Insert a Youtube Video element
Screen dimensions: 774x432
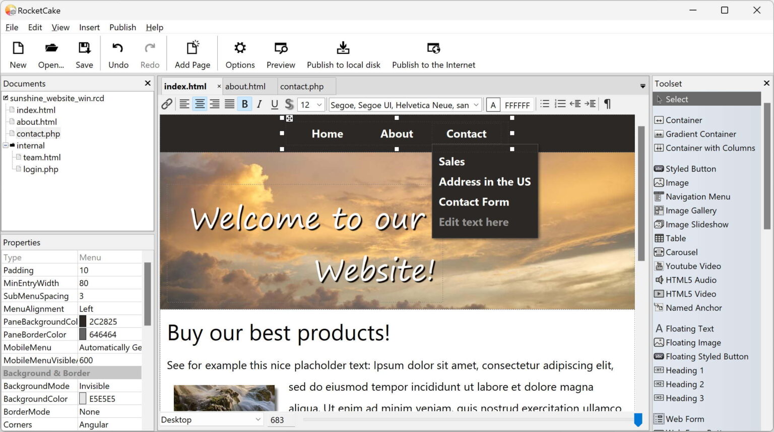(x=692, y=266)
